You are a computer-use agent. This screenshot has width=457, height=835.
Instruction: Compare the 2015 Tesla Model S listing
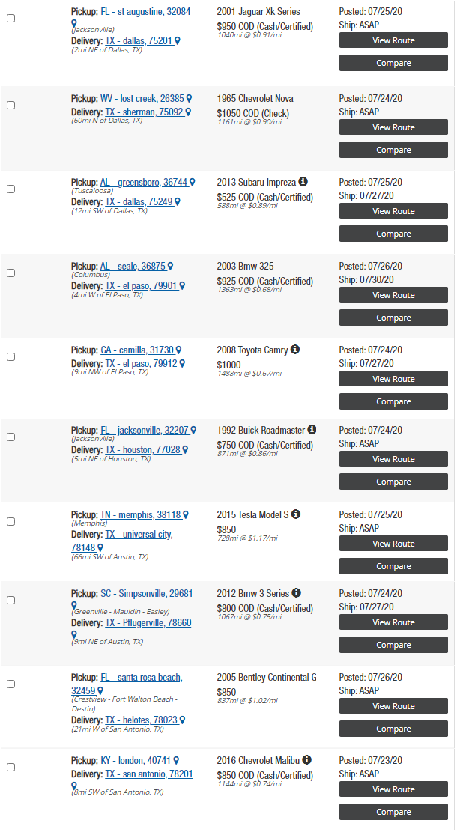[x=393, y=566]
